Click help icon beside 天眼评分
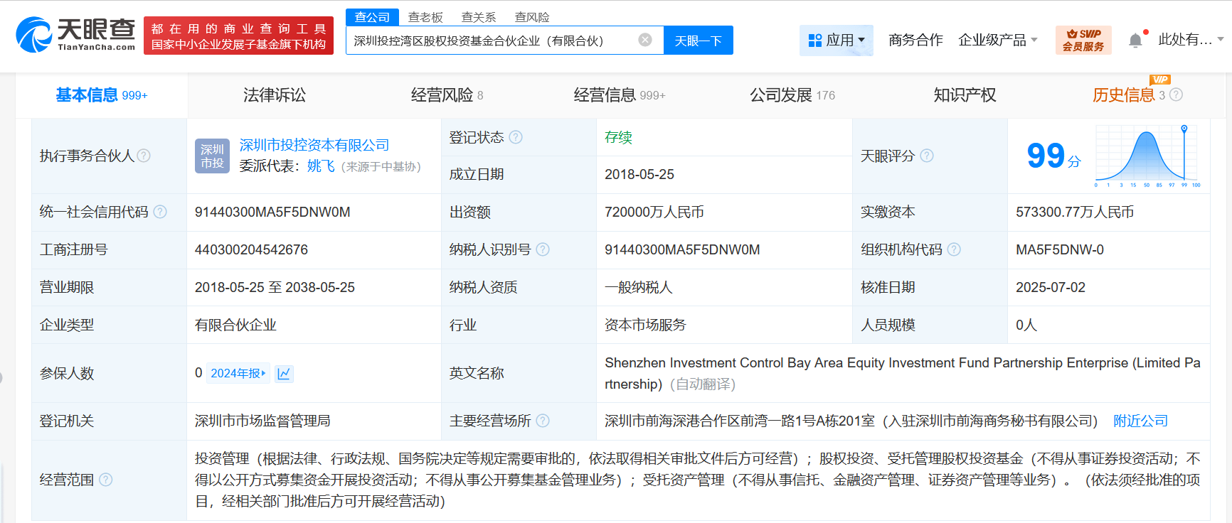1232x523 pixels. pyautogui.click(x=927, y=156)
